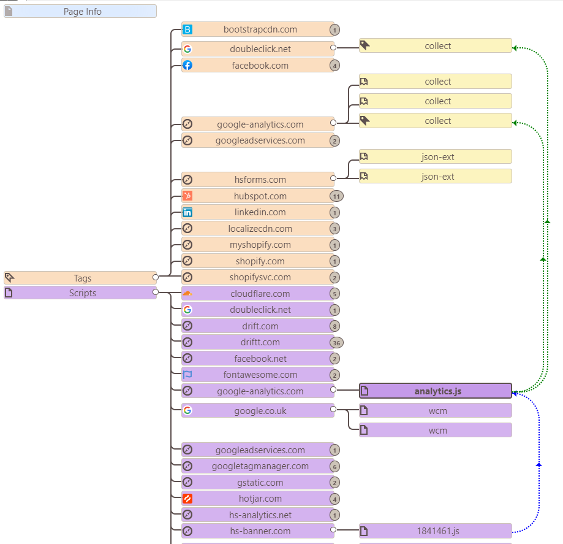Select the myshopify.com tag node
Image resolution: width=563 pixels, height=544 pixels.
pyautogui.click(x=258, y=245)
